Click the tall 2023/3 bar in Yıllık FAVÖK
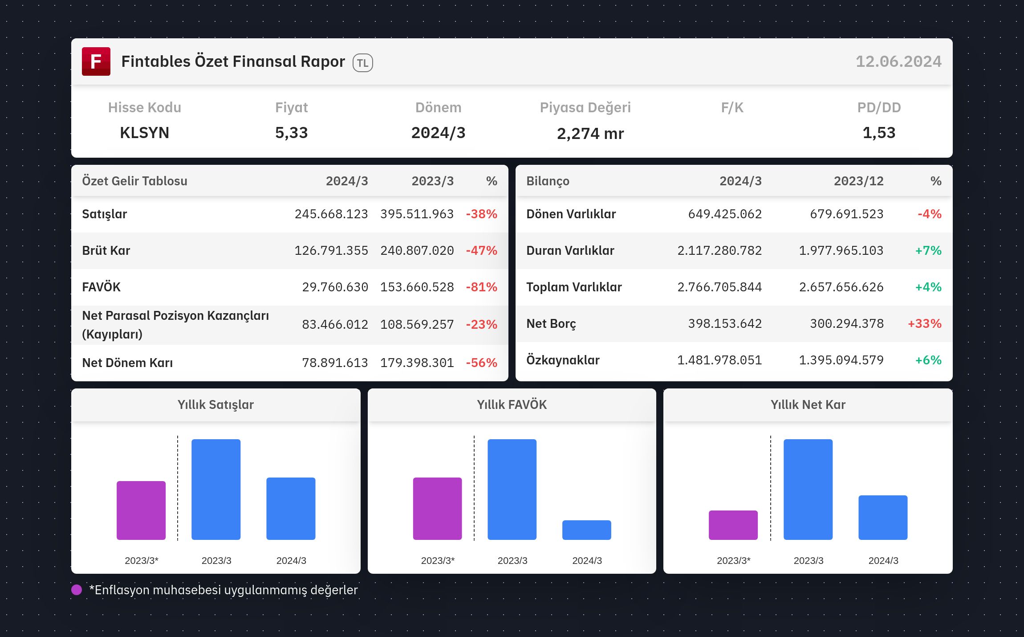 tap(512, 490)
